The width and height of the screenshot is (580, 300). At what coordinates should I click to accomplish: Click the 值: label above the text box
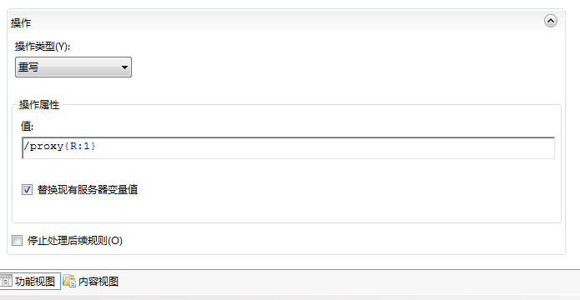(x=27, y=127)
